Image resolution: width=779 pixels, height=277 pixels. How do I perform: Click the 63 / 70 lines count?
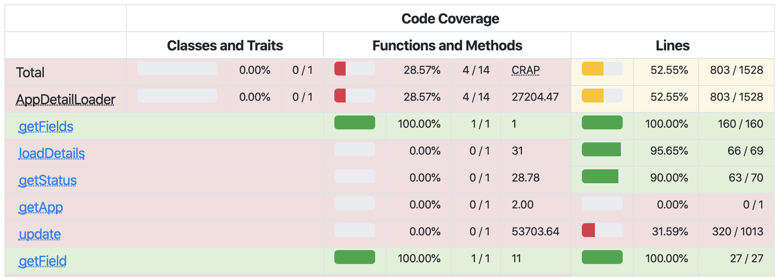coord(746,178)
